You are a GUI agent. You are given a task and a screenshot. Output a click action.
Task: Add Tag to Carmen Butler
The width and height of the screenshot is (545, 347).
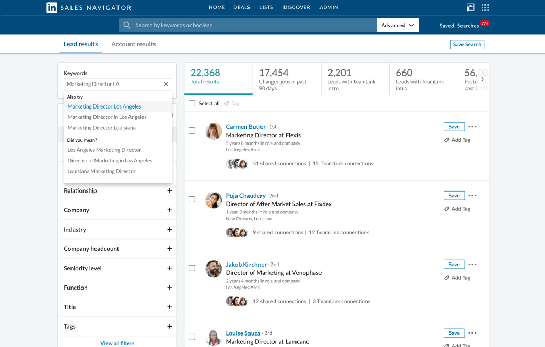pos(457,140)
